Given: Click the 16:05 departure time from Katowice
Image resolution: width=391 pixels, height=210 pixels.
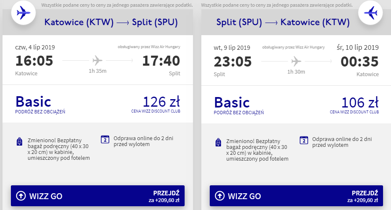Looking at the screenshot, I should coord(34,61).
